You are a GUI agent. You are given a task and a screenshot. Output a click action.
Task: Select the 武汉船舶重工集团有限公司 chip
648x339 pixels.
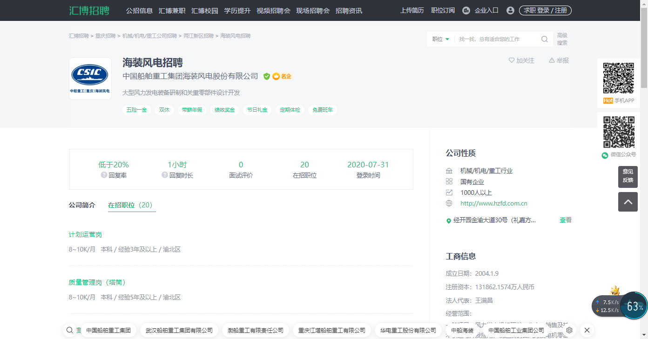click(179, 330)
